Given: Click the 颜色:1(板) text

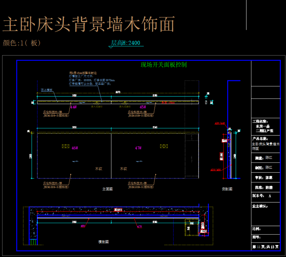Looking at the screenshot, I should click(x=22, y=43).
